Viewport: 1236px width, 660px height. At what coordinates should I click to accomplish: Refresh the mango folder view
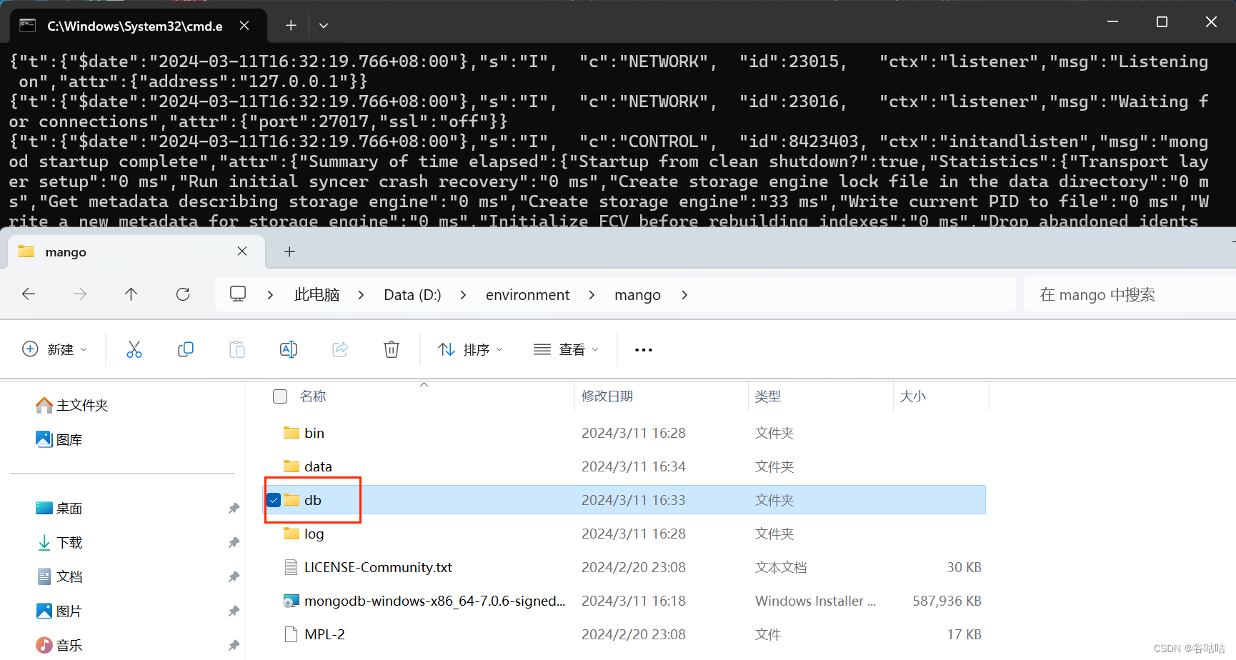click(183, 294)
